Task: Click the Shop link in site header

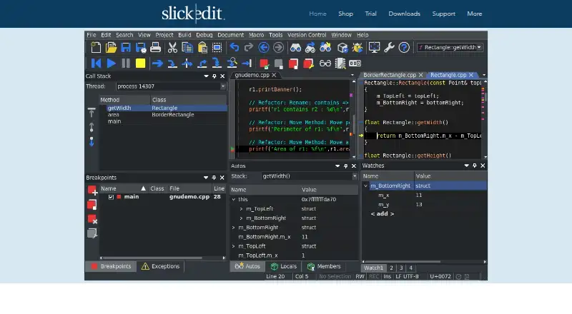Action: tap(345, 14)
